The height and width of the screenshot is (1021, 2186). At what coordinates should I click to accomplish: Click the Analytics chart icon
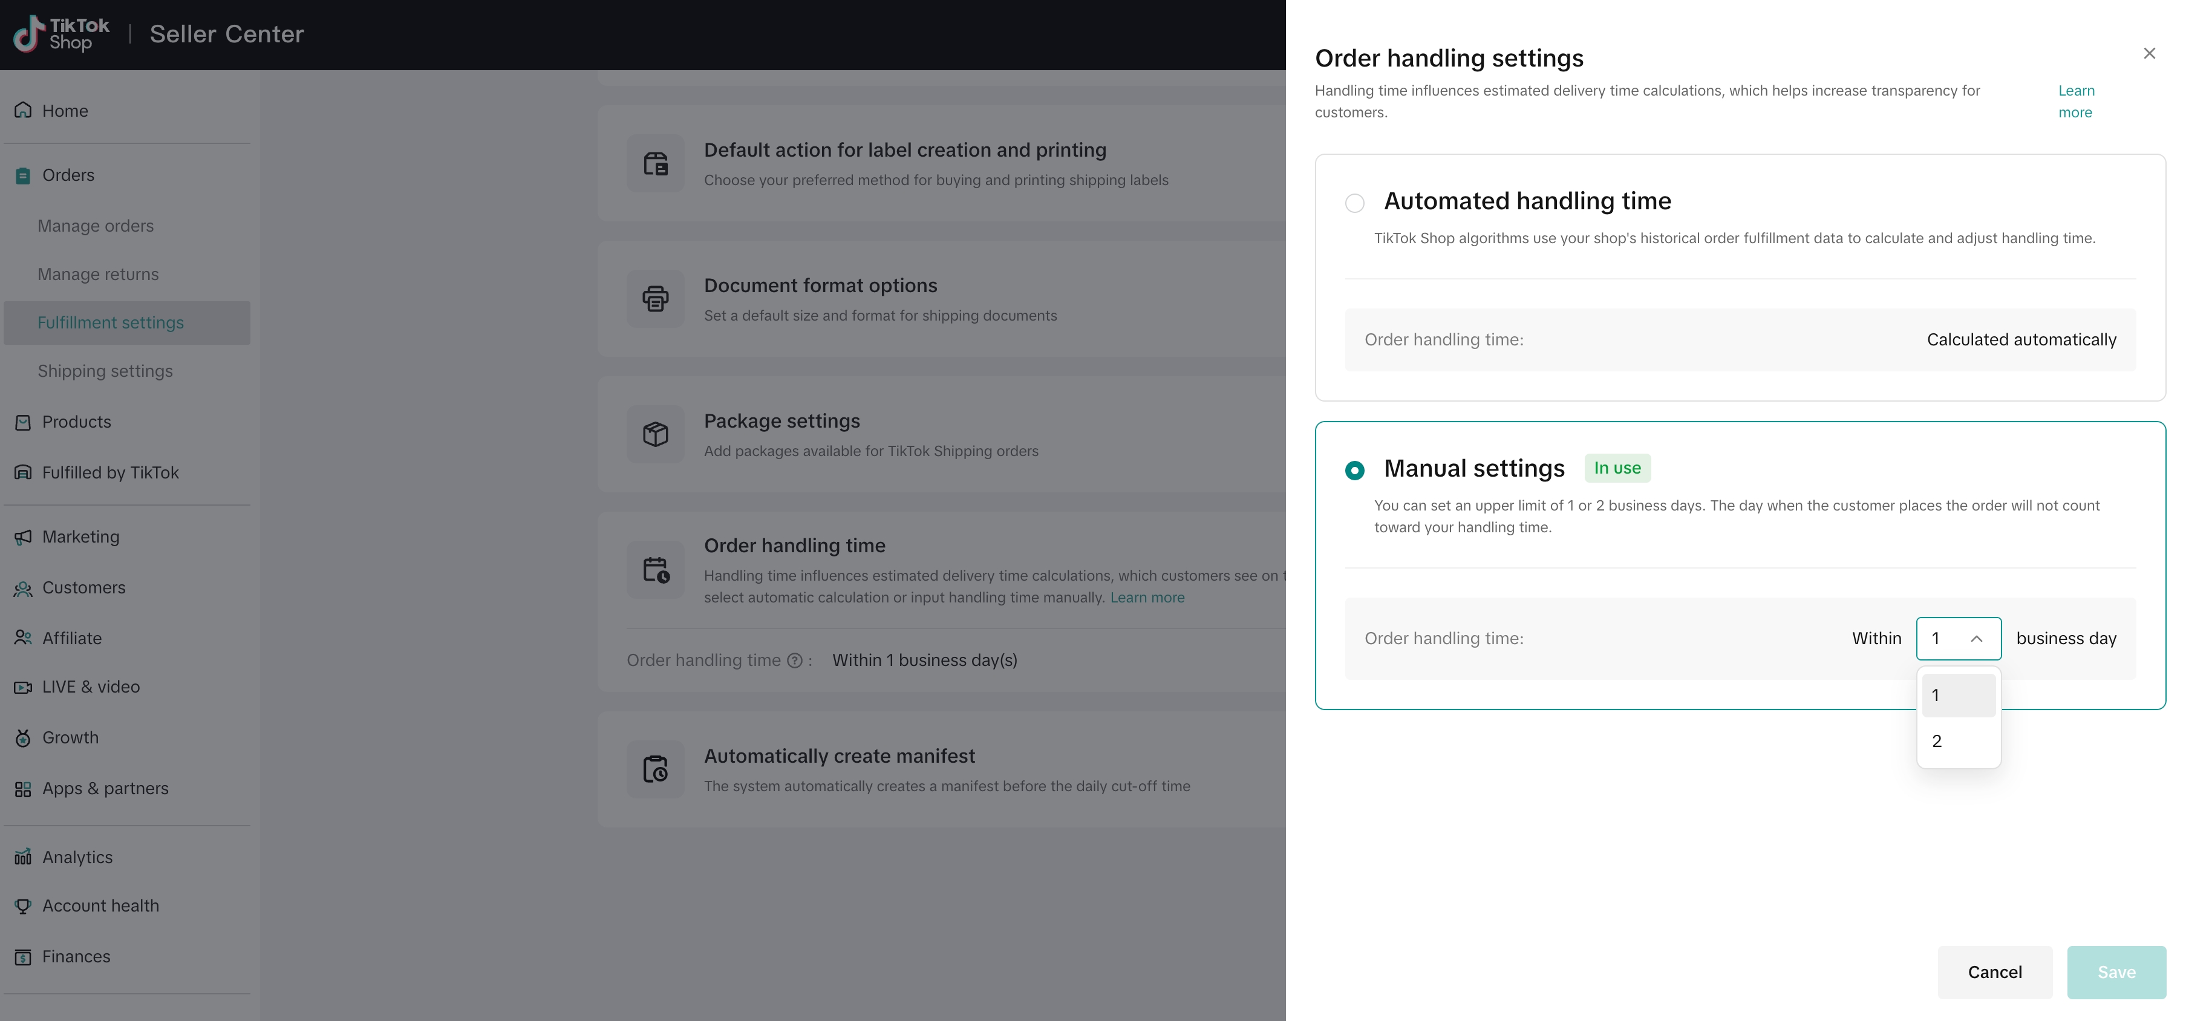point(23,857)
